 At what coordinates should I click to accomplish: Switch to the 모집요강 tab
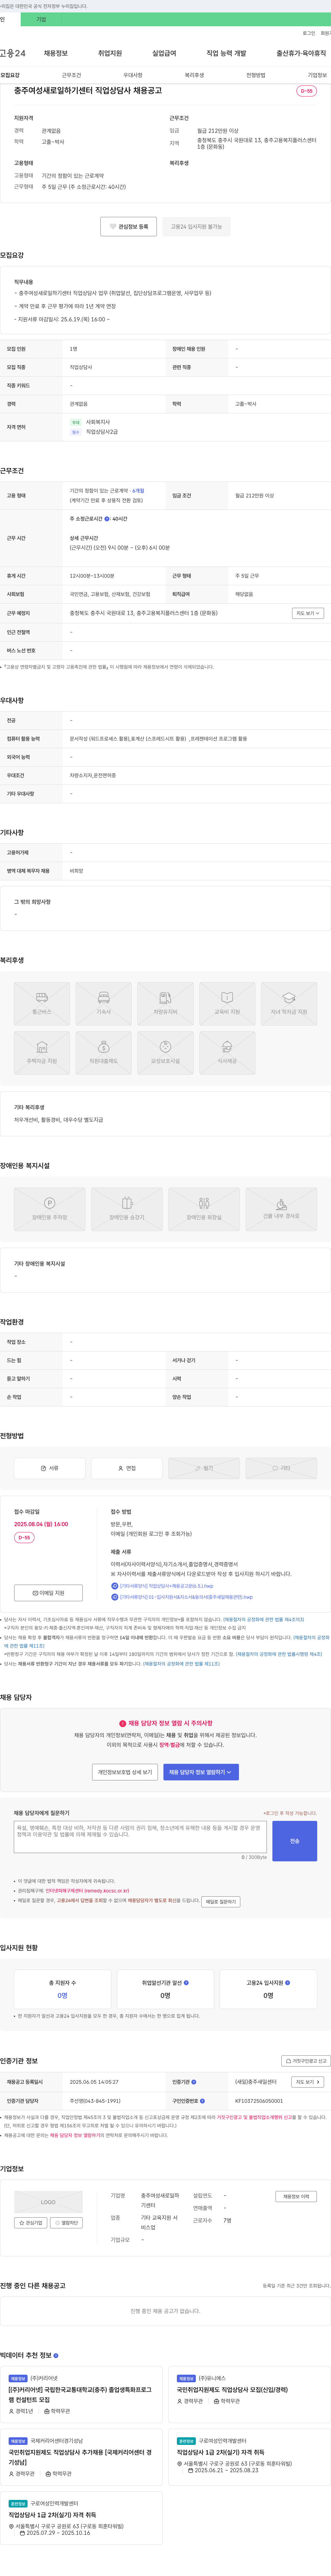[10, 75]
